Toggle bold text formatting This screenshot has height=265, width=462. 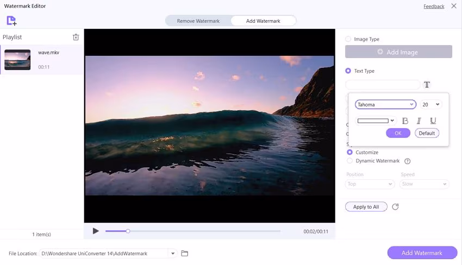(405, 121)
